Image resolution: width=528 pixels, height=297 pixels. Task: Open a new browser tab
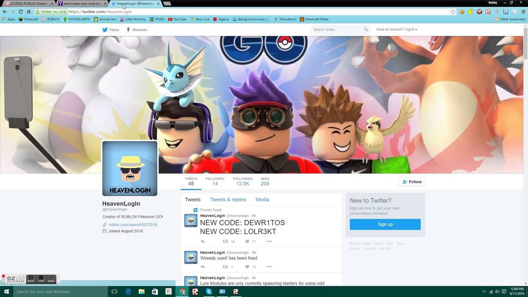[167, 3]
